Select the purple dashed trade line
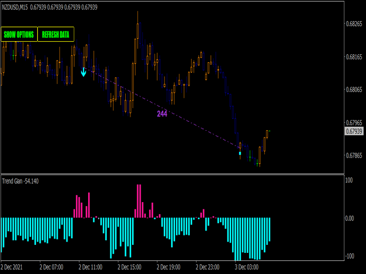The height and width of the screenshot is (274, 366). tap(162, 108)
